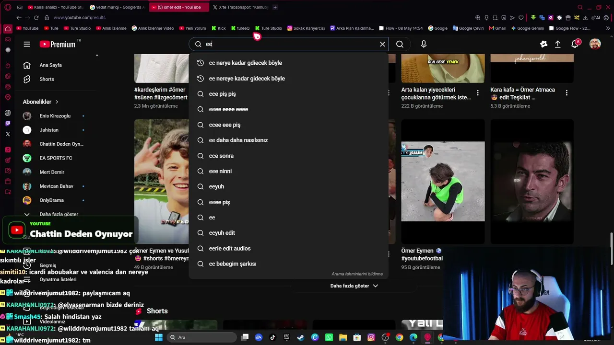Select suggestion 'ee nereye kadar gidecek böyle'
The width and height of the screenshot is (614, 345).
(288, 79)
